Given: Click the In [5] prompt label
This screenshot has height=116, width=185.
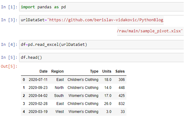Looking at the screenshot, I should coord(9,58).
